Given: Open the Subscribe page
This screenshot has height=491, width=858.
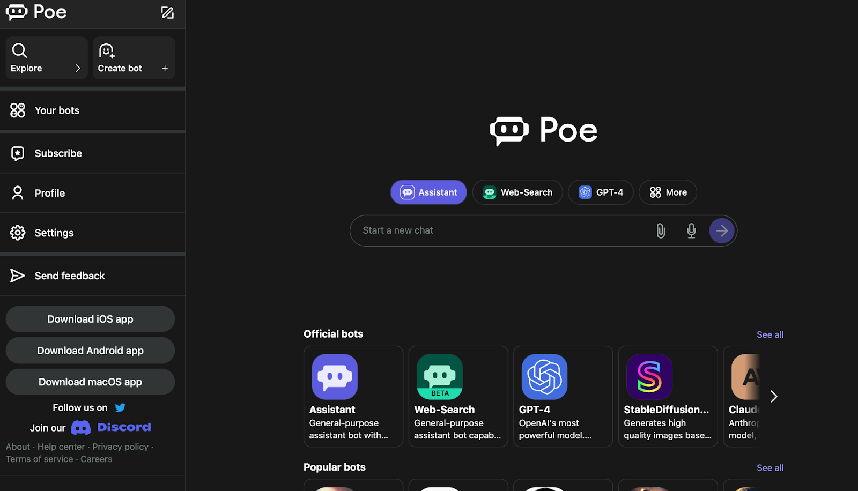Looking at the screenshot, I should (93, 153).
